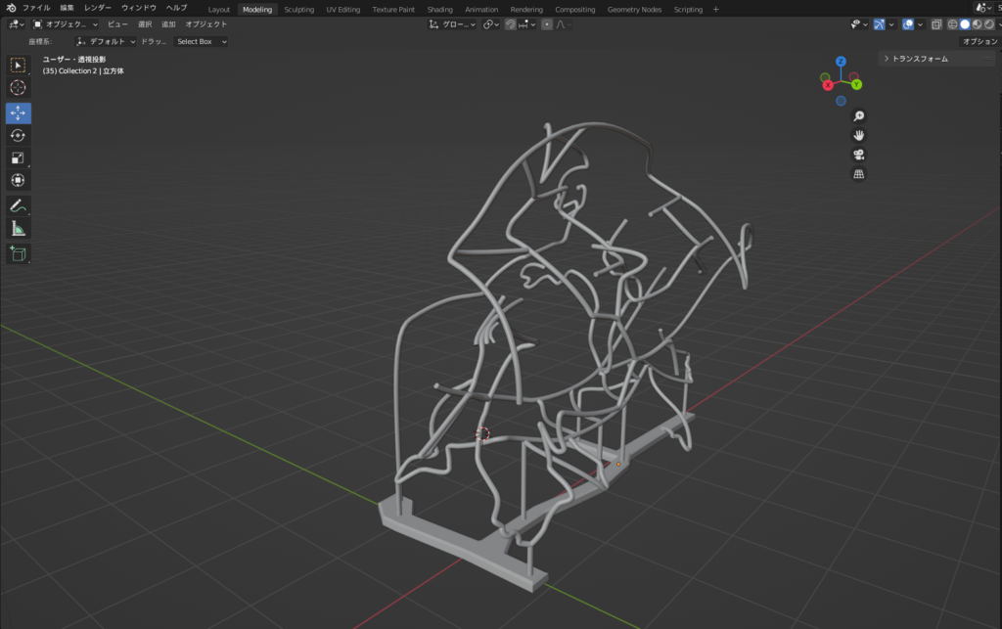Open the pivot point dropdown
Screen dimensions: 1002x629
point(491,24)
